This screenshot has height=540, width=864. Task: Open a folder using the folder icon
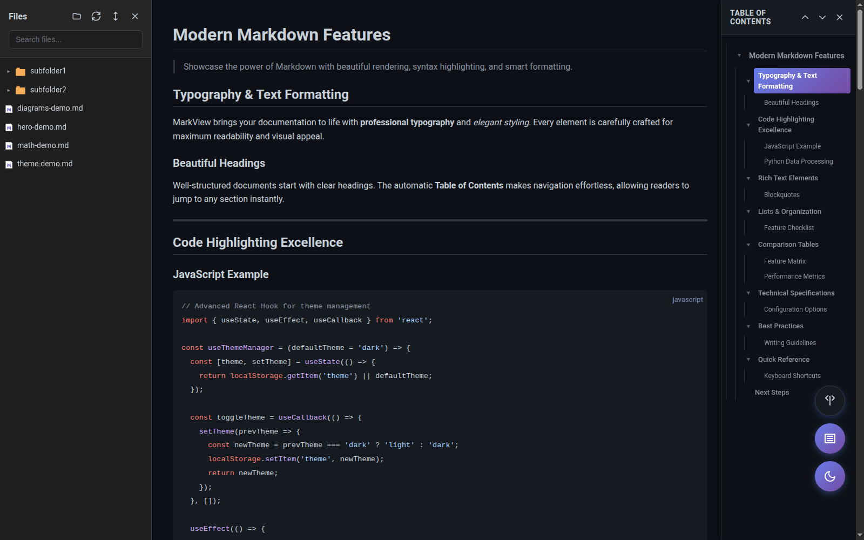click(x=76, y=16)
